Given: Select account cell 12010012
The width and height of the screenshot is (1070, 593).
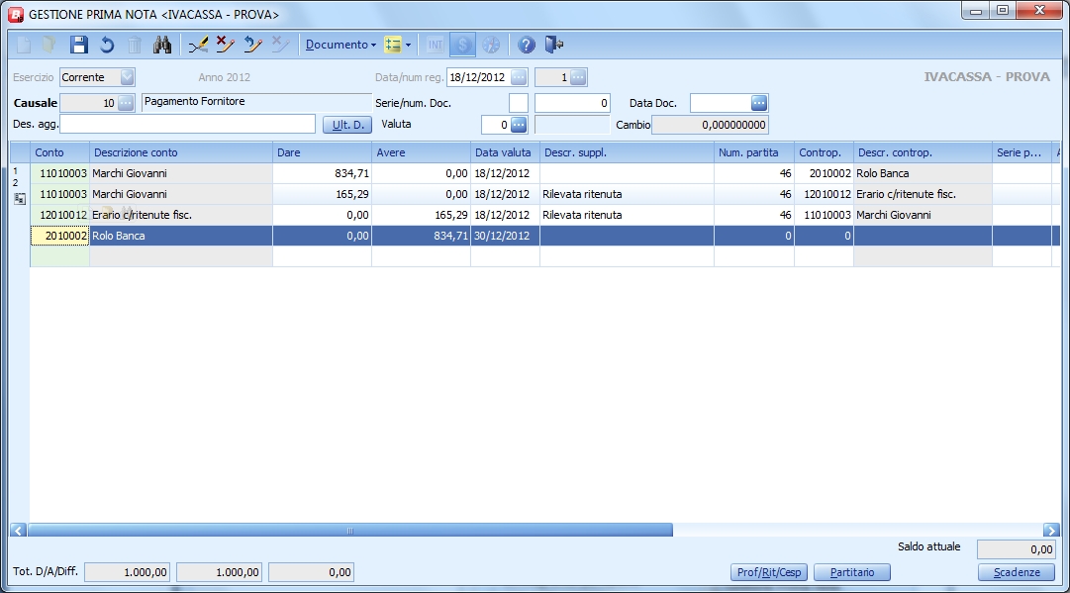Looking at the screenshot, I should (60, 215).
